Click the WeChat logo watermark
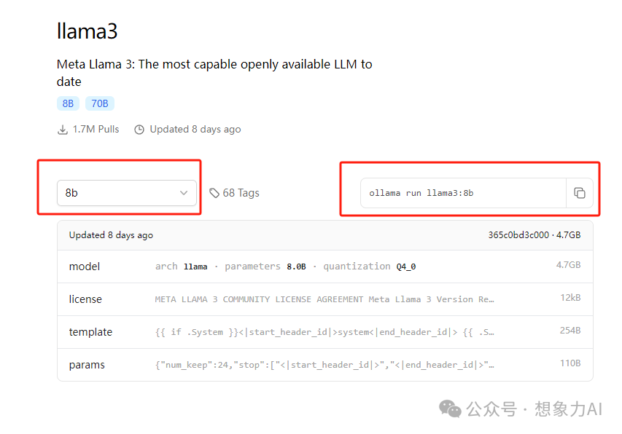This screenshot has width=622, height=434. [450, 409]
